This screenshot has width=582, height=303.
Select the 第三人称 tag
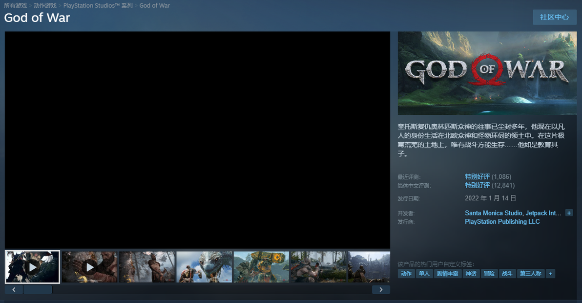[530, 274]
